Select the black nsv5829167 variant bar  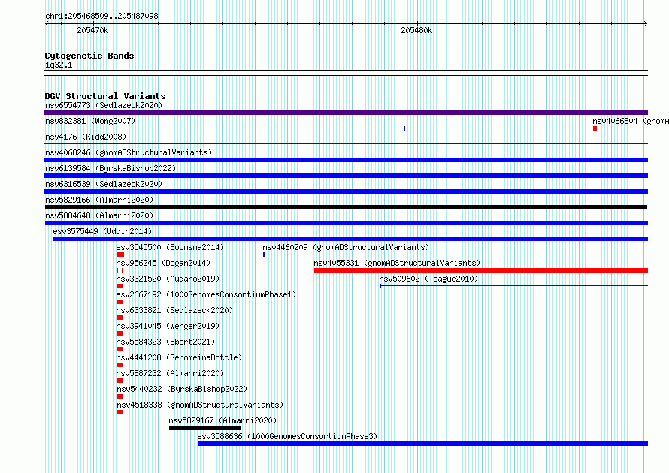[204, 428]
